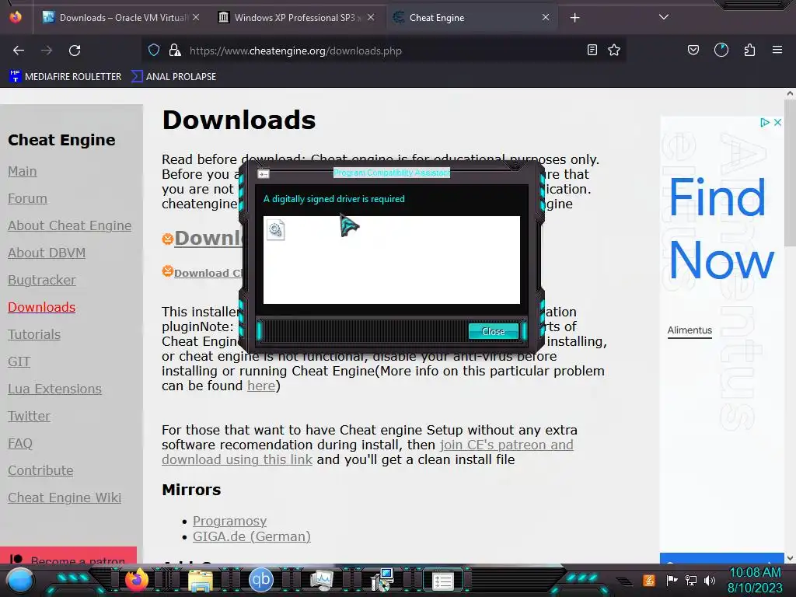The width and height of the screenshot is (796, 597).
Task: Open the Forum sidebar link
Action: click(x=27, y=198)
